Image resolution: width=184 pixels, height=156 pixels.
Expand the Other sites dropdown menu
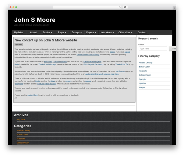125,32
